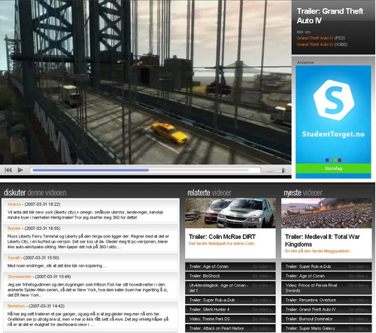Select Video: Prince of Persia Rival Swords

(326, 288)
